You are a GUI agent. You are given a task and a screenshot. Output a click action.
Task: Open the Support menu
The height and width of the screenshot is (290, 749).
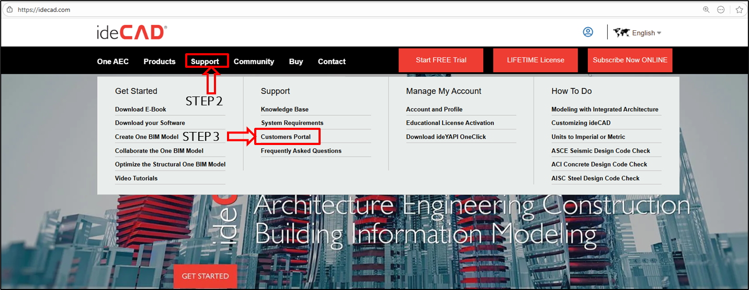(205, 62)
